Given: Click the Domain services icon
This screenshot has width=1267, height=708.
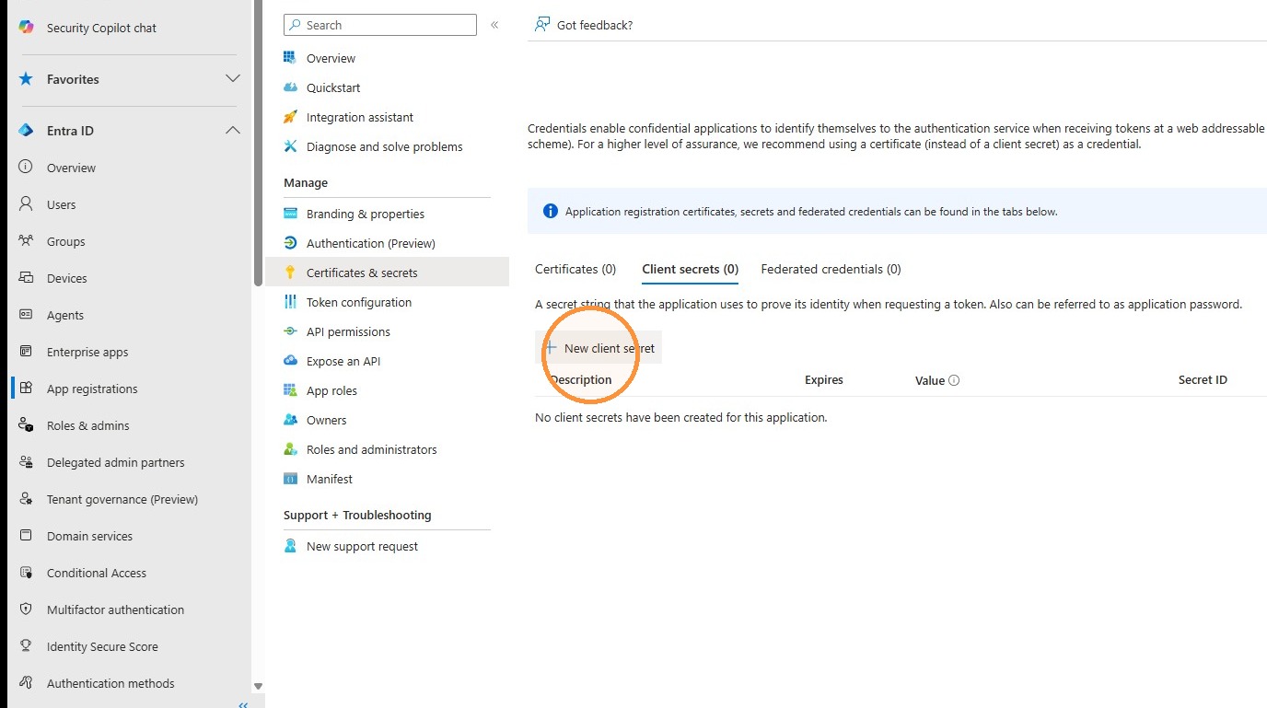Looking at the screenshot, I should tap(26, 536).
